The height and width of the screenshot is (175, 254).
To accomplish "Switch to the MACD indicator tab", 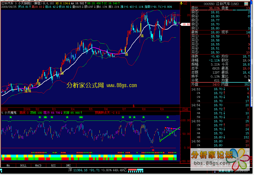I will 38,165.
